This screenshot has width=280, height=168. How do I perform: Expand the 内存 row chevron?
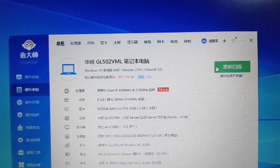245,97
